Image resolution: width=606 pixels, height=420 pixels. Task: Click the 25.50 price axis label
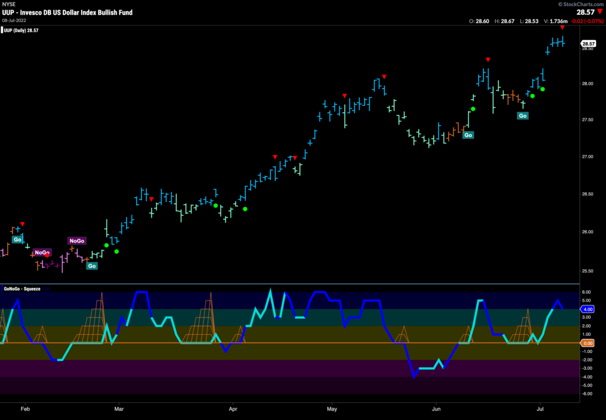[588, 271]
